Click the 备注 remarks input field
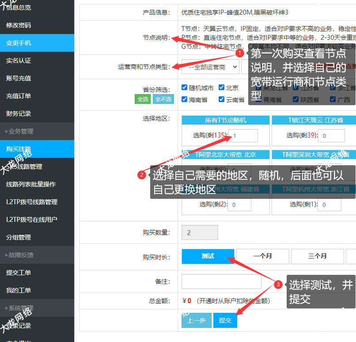The image size is (356, 342). pos(221,281)
